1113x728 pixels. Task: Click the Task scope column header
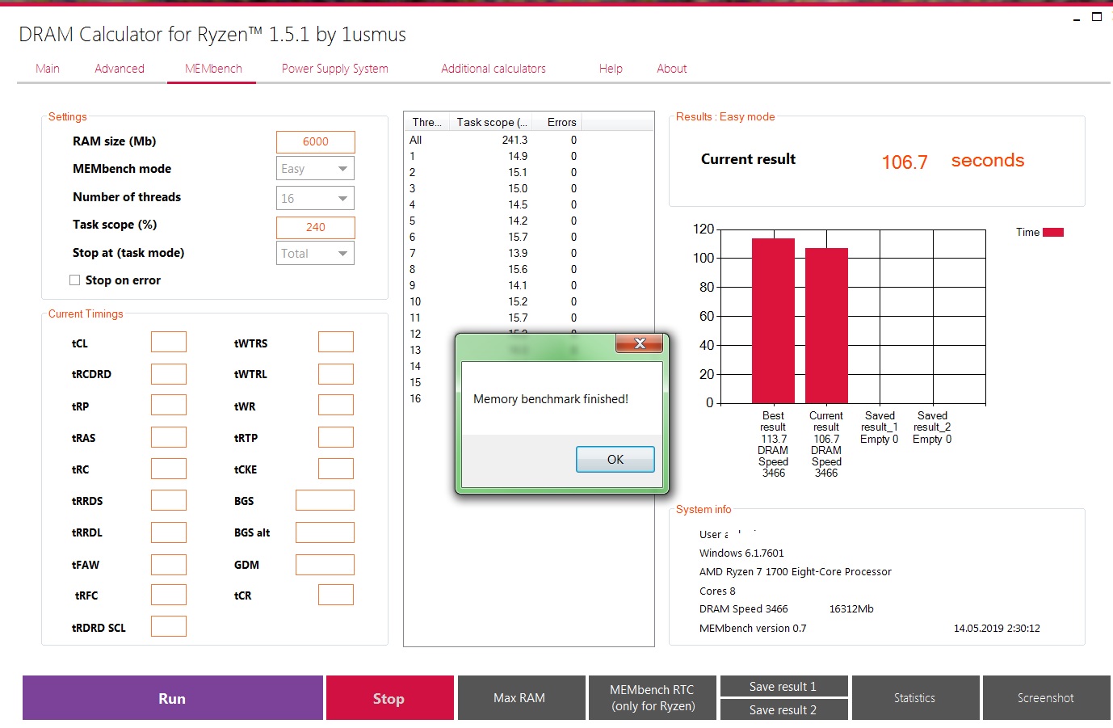(x=492, y=122)
